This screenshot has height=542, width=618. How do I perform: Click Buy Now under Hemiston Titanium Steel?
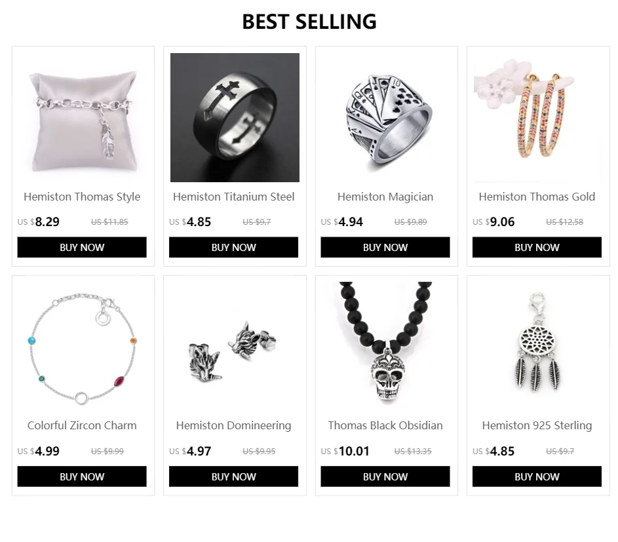[x=234, y=247]
